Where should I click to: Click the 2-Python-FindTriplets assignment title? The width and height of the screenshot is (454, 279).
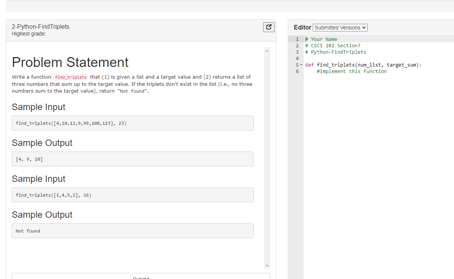(x=40, y=26)
